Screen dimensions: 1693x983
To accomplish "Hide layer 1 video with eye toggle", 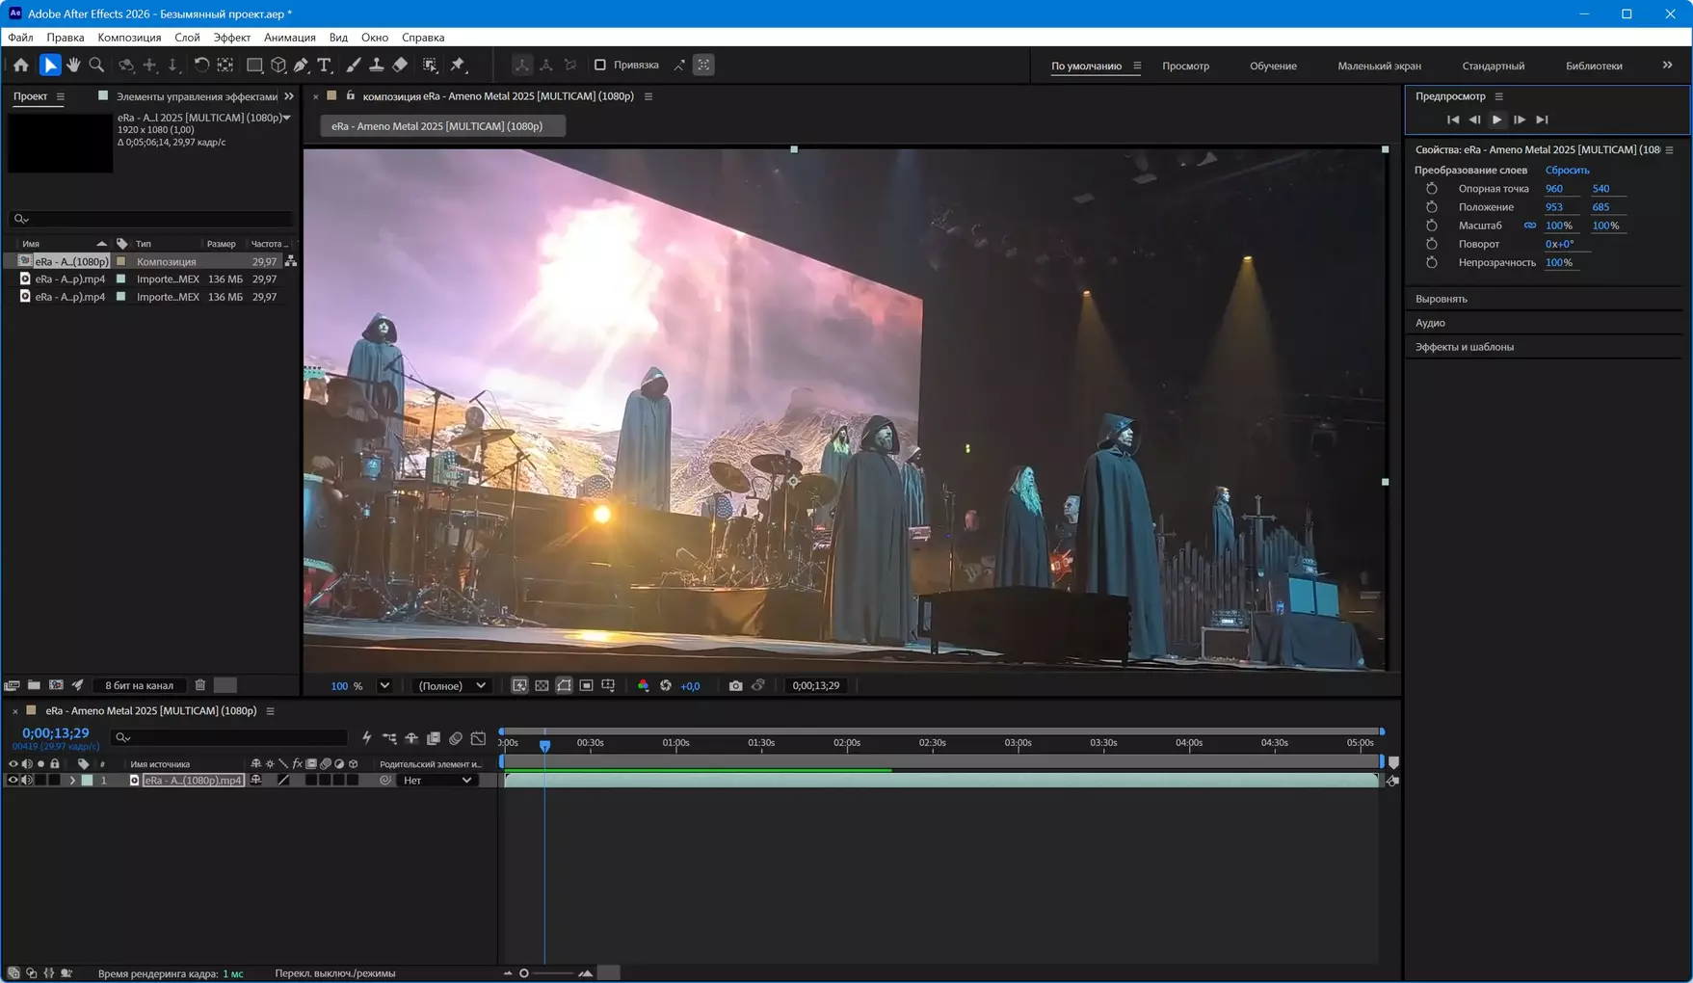I will point(13,781).
